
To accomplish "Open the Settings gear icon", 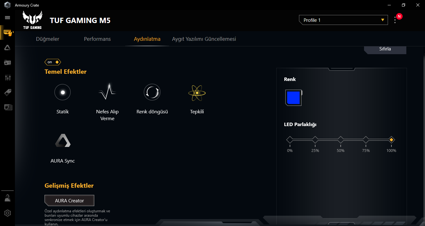I will pyautogui.click(x=7, y=213).
